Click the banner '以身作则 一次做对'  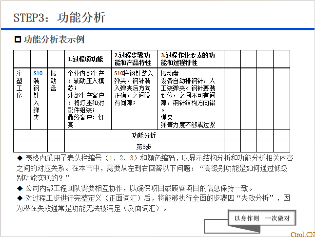[x=262, y=218]
